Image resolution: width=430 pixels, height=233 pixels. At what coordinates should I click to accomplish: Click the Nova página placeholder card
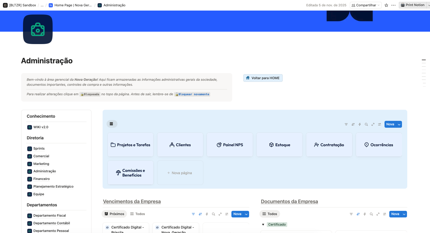[x=180, y=173]
